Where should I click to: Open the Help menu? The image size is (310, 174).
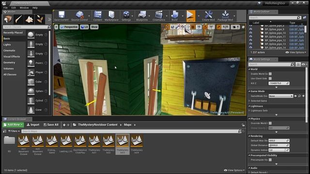tap(35, 8)
